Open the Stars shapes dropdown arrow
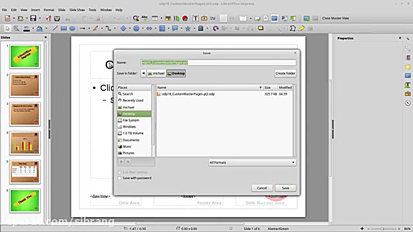Screen dimensions: 413x232 [194, 28]
